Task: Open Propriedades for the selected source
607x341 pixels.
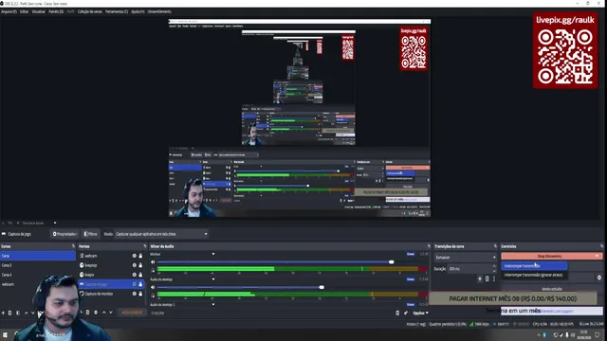Action: [64, 234]
